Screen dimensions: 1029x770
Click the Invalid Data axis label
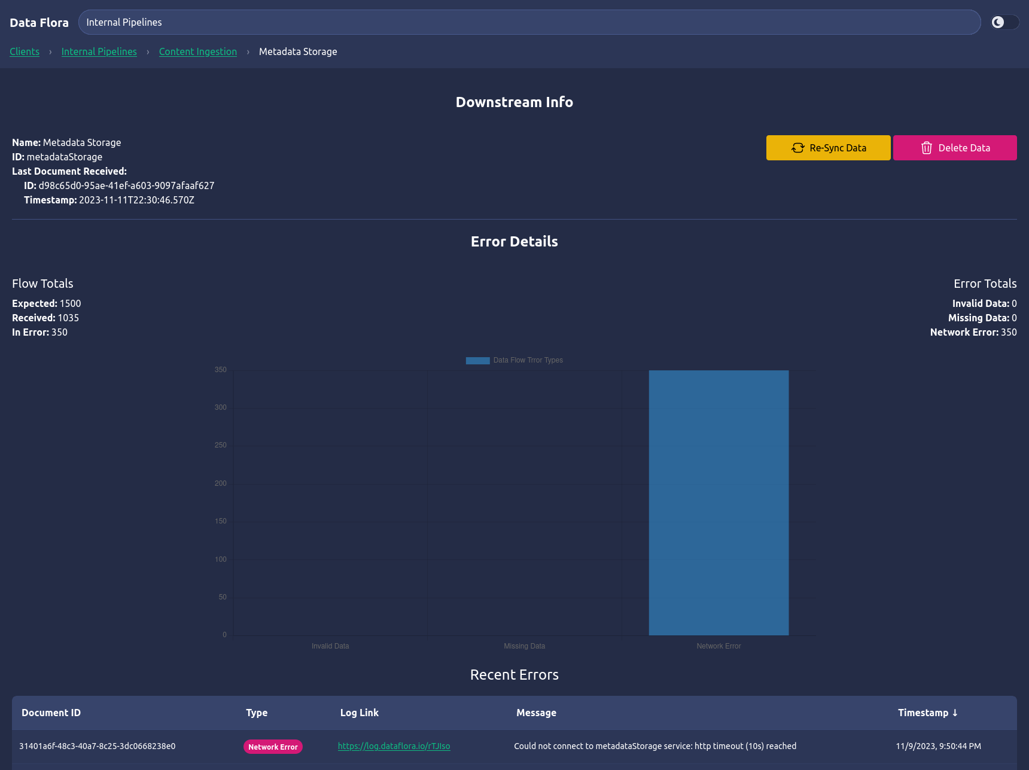pos(330,646)
